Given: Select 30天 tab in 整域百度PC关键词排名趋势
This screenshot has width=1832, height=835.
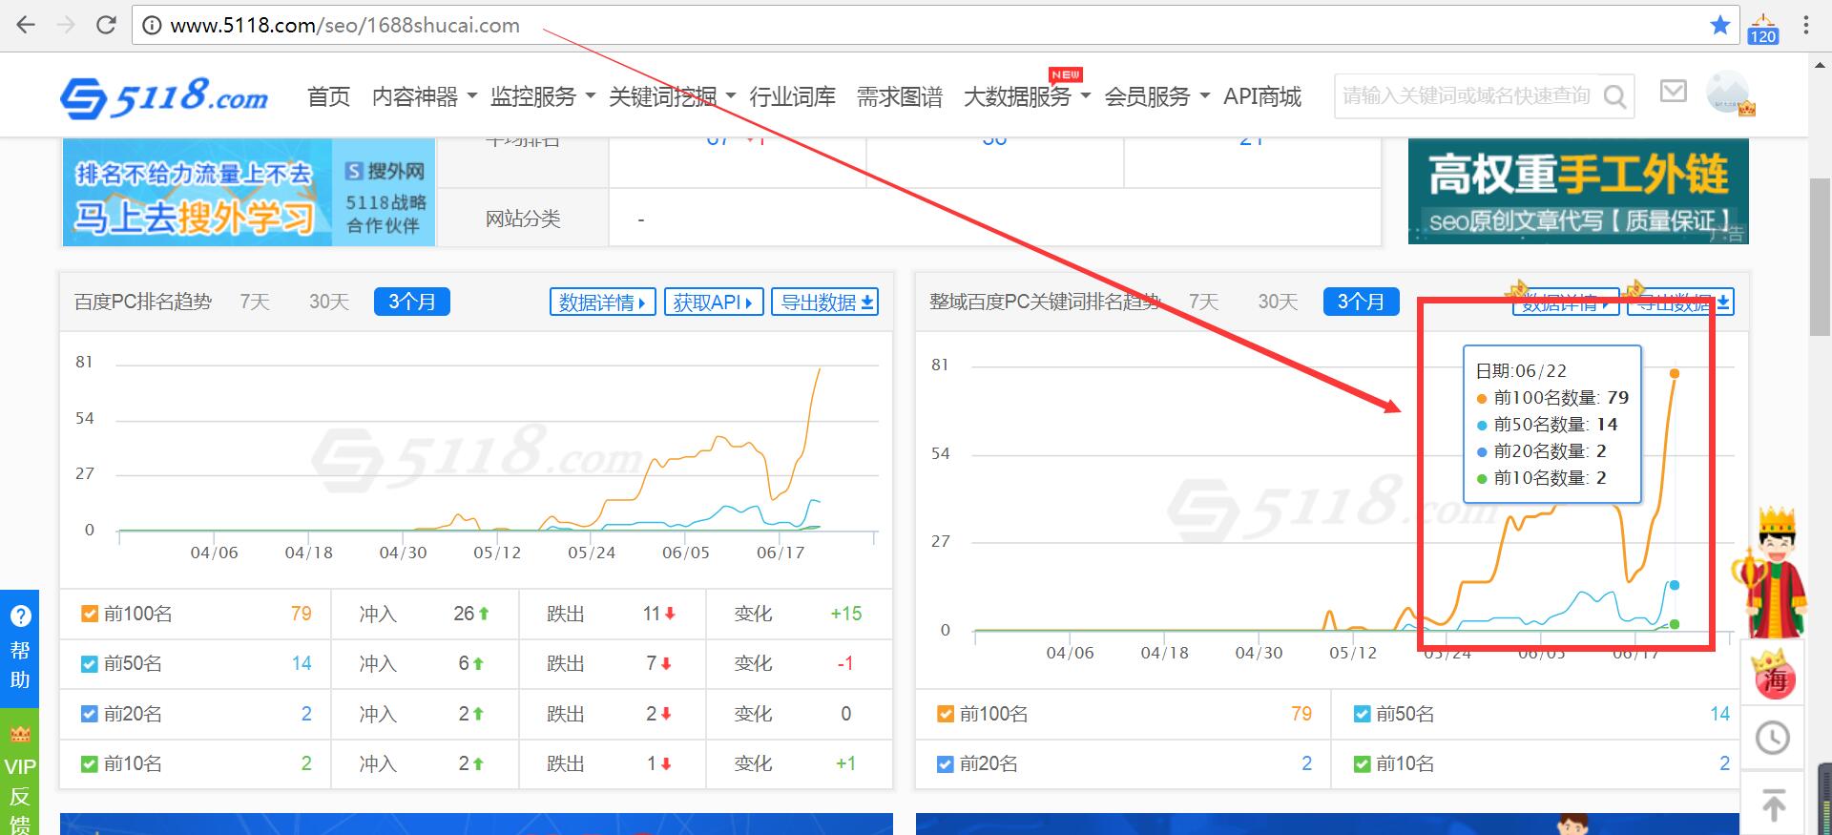Looking at the screenshot, I should click(1278, 302).
